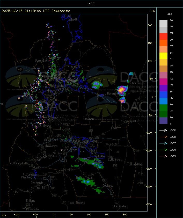Click the 'Agua_Escond' place label
The image size is (183, 218).
point(76,203)
